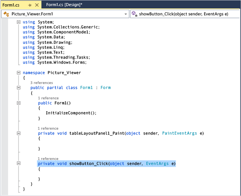This screenshot has height=196, width=241.
Task: Click 'using System.Threading.Tasks;' line
Action: coord(57,58)
